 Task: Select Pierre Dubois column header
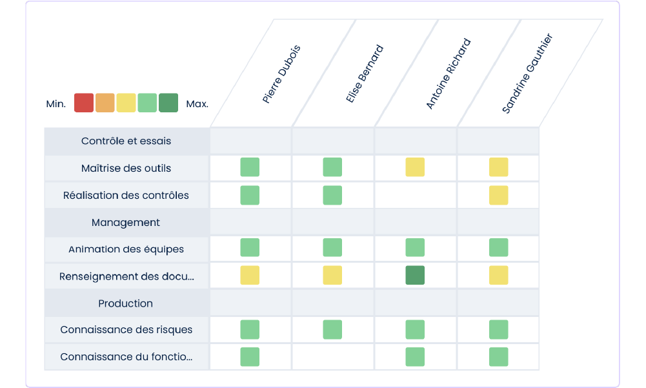(x=281, y=74)
